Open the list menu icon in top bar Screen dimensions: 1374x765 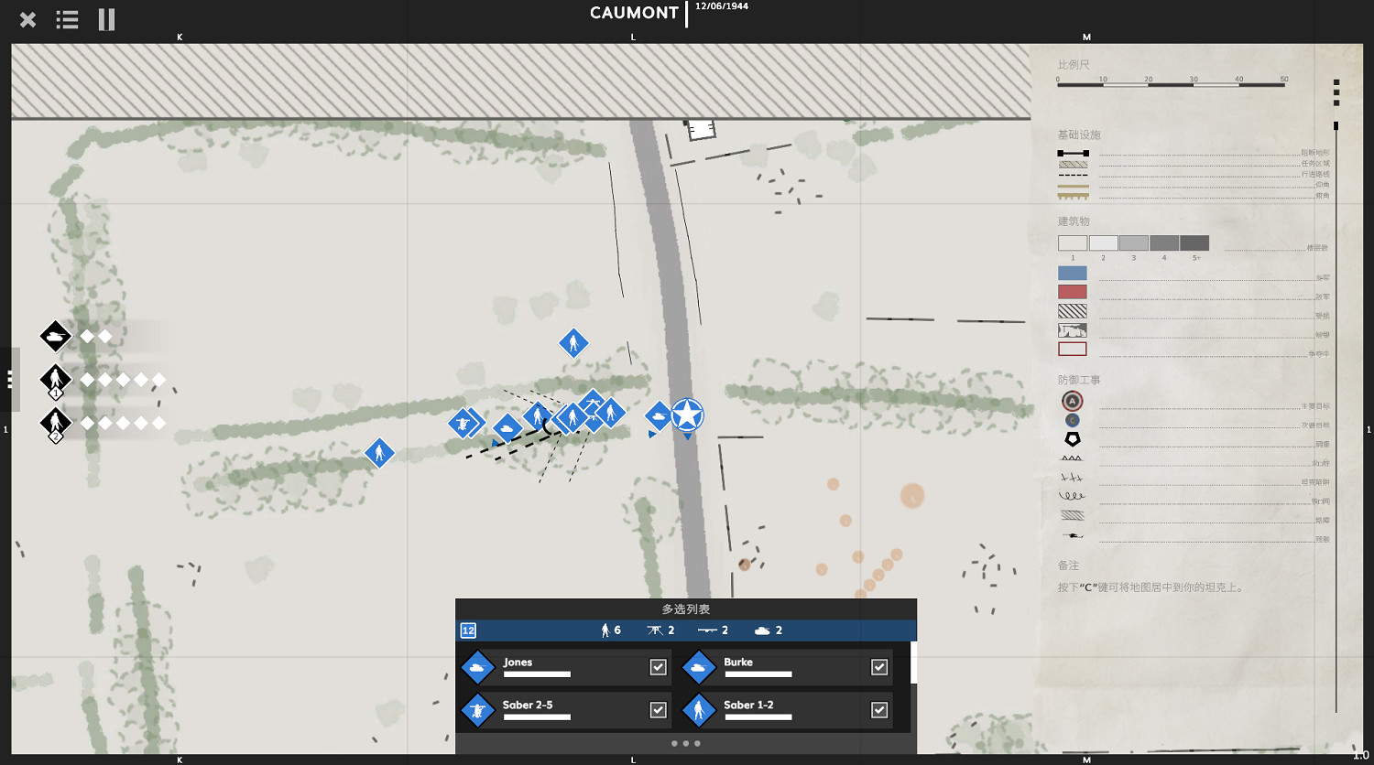[67, 19]
